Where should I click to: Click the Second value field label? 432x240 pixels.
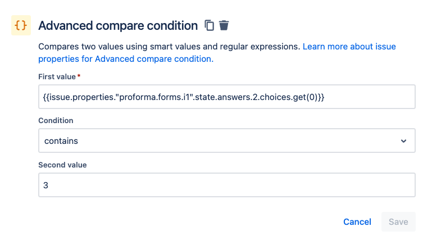pyautogui.click(x=62, y=165)
